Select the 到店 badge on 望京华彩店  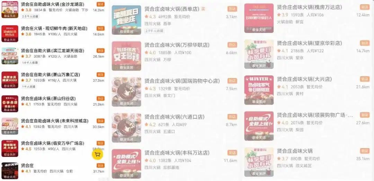365,43
